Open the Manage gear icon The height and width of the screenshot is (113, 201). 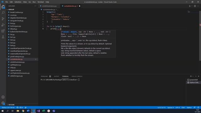point(3,103)
